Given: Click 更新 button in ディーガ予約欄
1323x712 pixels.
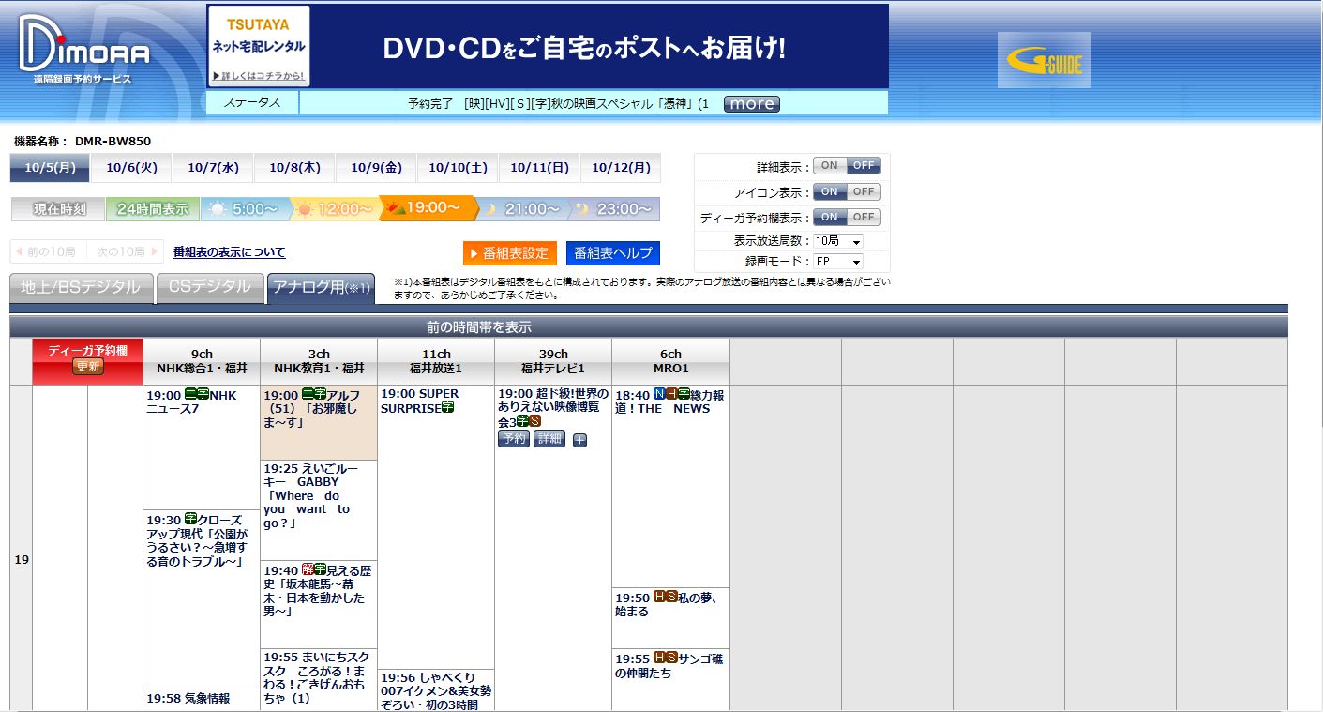Looking at the screenshot, I should tap(87, 367).
